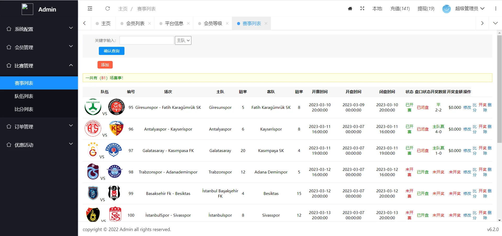Expand the 系统配置 sidebar menu

[39, 29]
